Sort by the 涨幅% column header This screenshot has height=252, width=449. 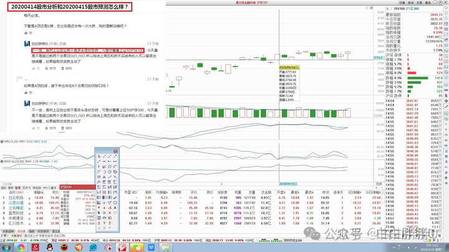(x=38, y=192)
